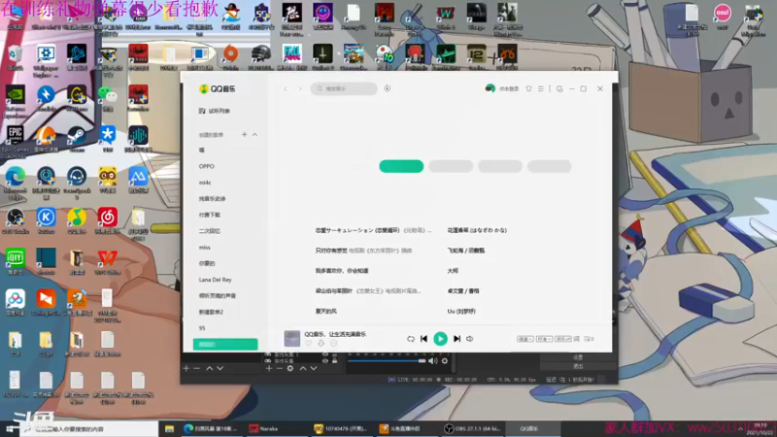Add a scene with OBS scenes plus button

click(x=186, y=368)
